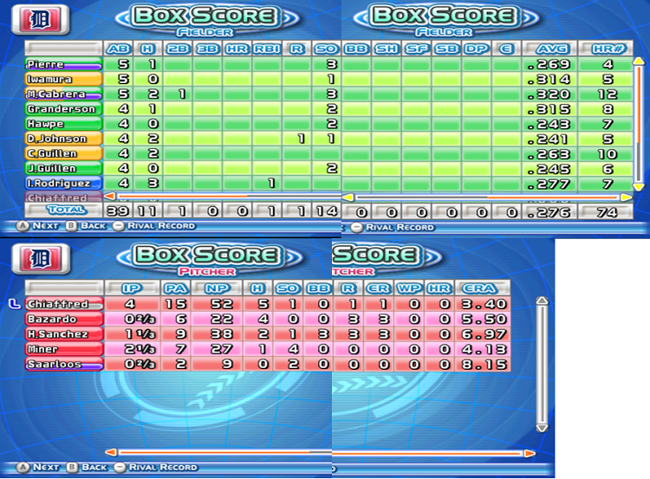Select Next in the fielder box score

[x=38, y=226]
